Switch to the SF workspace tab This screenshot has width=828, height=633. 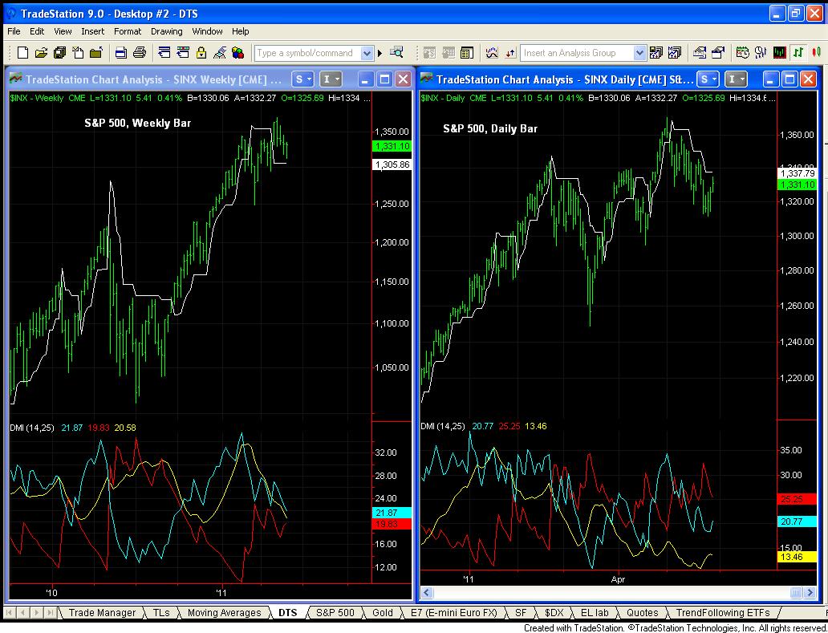click(521, 612)
